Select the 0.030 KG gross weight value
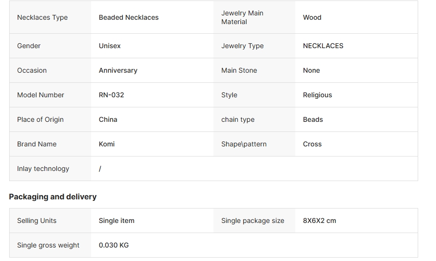Screen dimensions: 436x261 click(x=113, y=245)
